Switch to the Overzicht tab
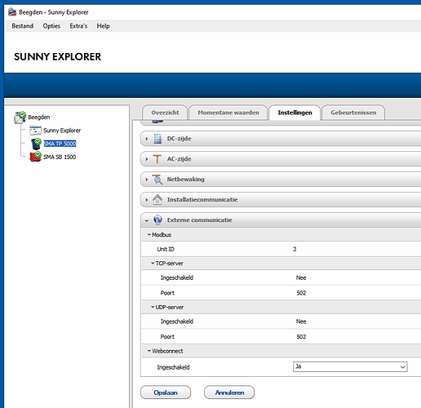The height and width of the screenshot is (408, 421). pyautogui.click(x=165, y=113)
